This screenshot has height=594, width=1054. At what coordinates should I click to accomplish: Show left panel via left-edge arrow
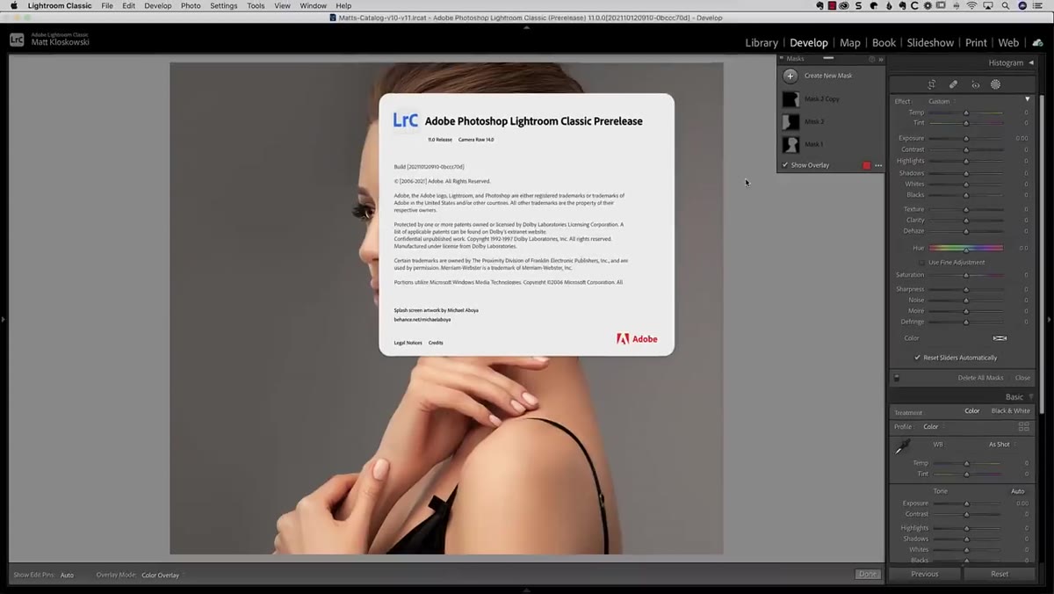[4, 319]
